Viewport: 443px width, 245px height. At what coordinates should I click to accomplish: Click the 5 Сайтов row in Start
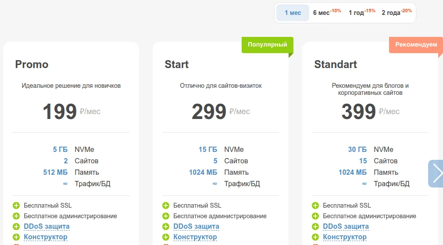(231, 161)
